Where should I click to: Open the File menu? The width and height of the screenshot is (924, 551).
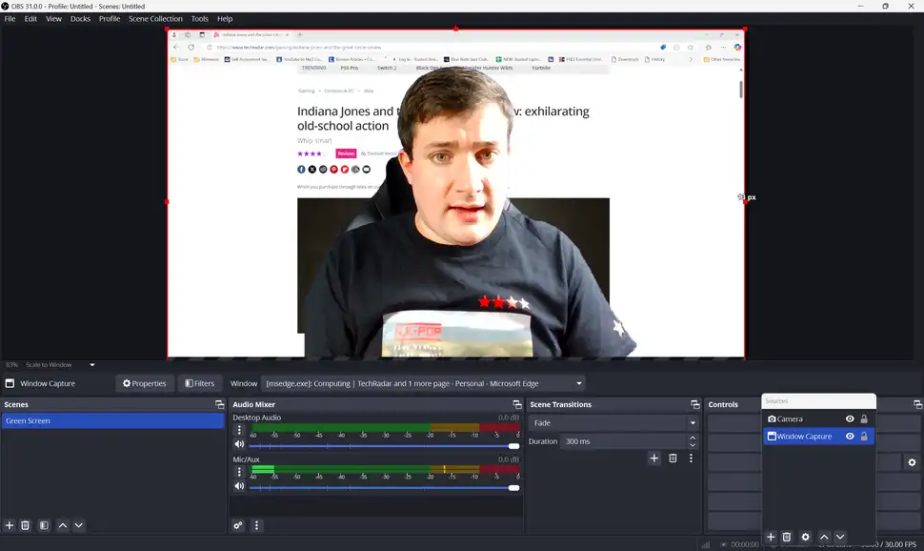click(x=10, y=19)
